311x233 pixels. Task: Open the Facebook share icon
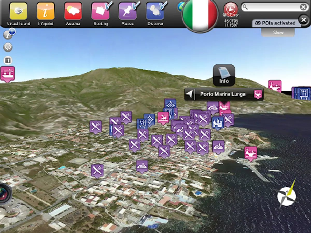pos(8,61)
